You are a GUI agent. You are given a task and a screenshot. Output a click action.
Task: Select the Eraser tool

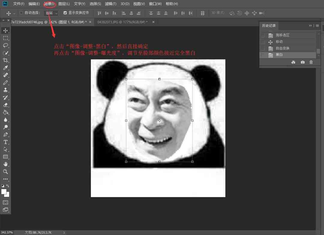(x=6, y=105)
